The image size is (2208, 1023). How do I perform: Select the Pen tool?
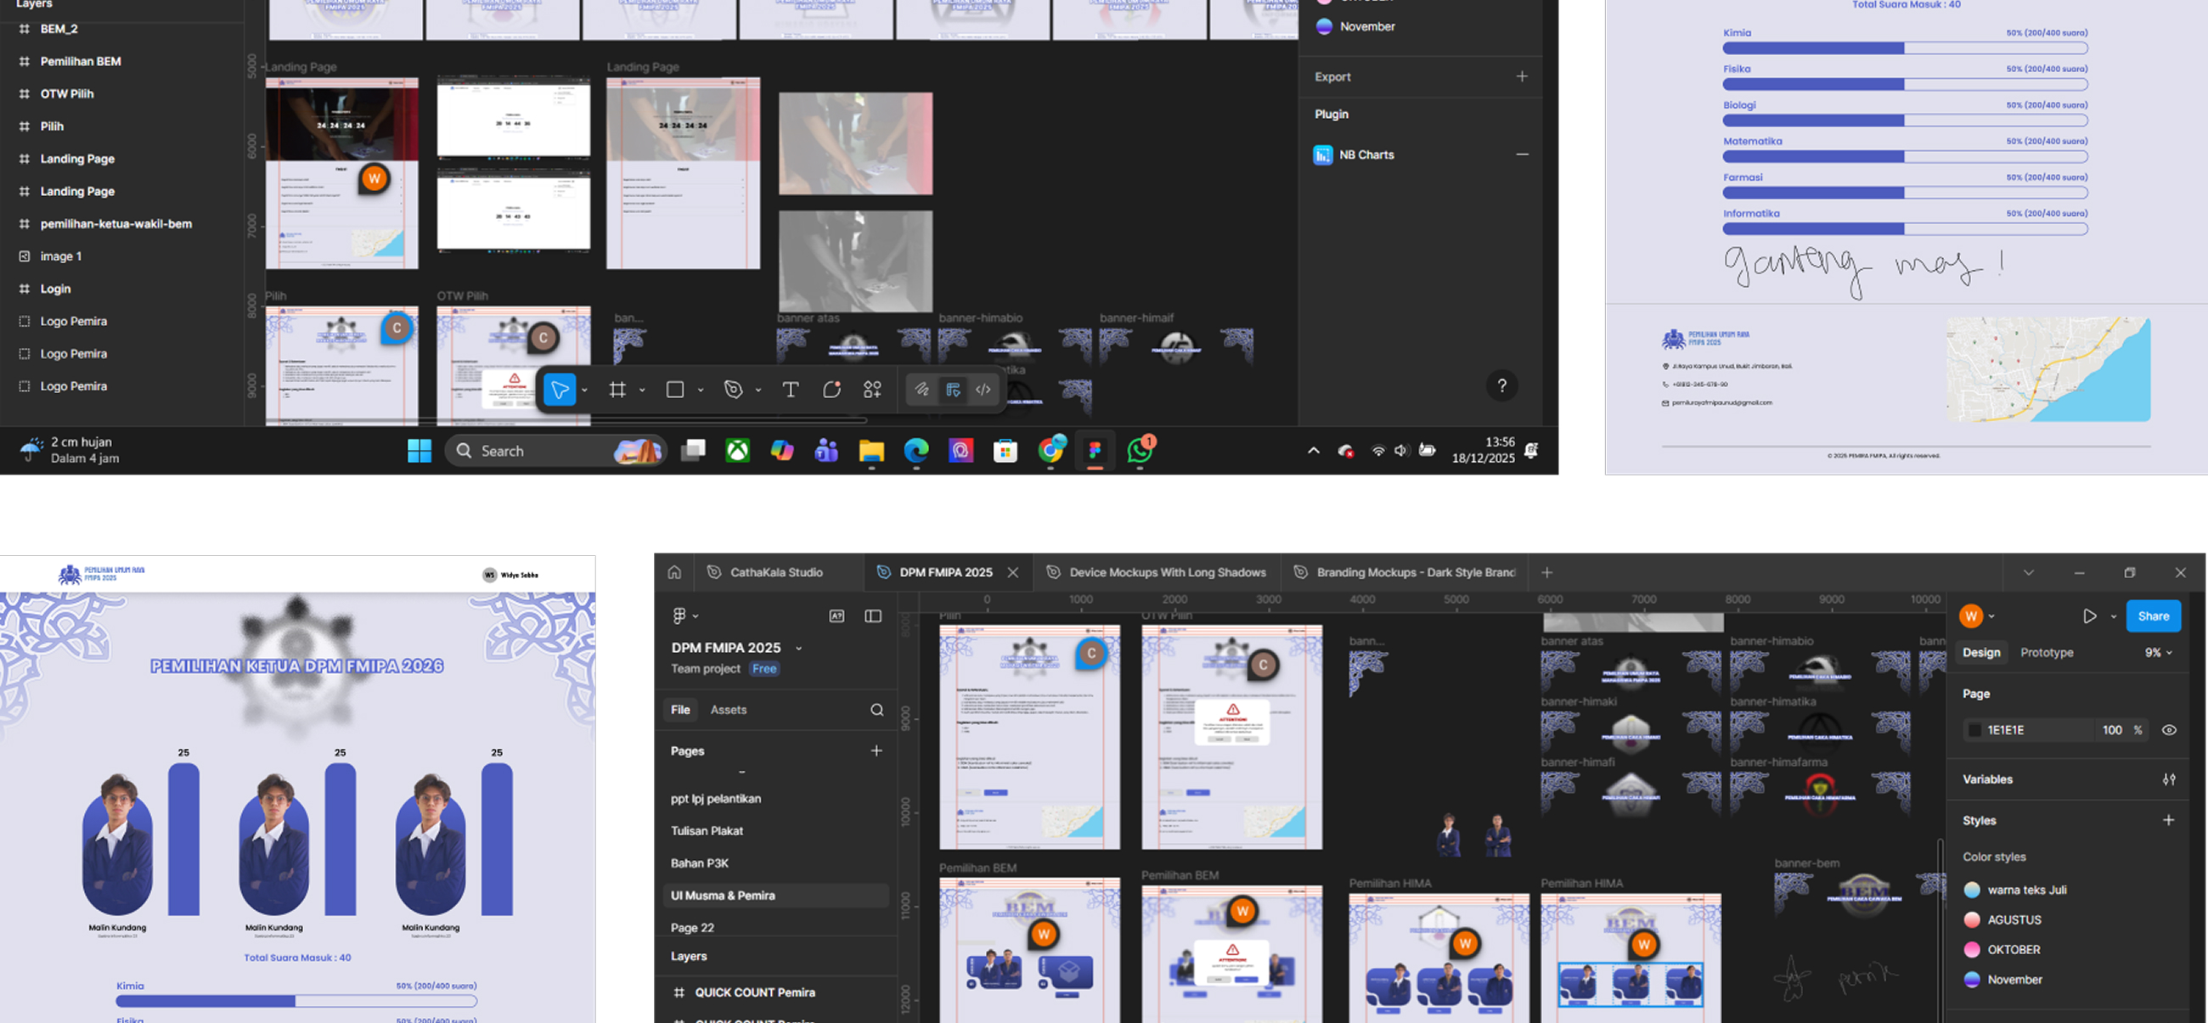click(734, 391)
